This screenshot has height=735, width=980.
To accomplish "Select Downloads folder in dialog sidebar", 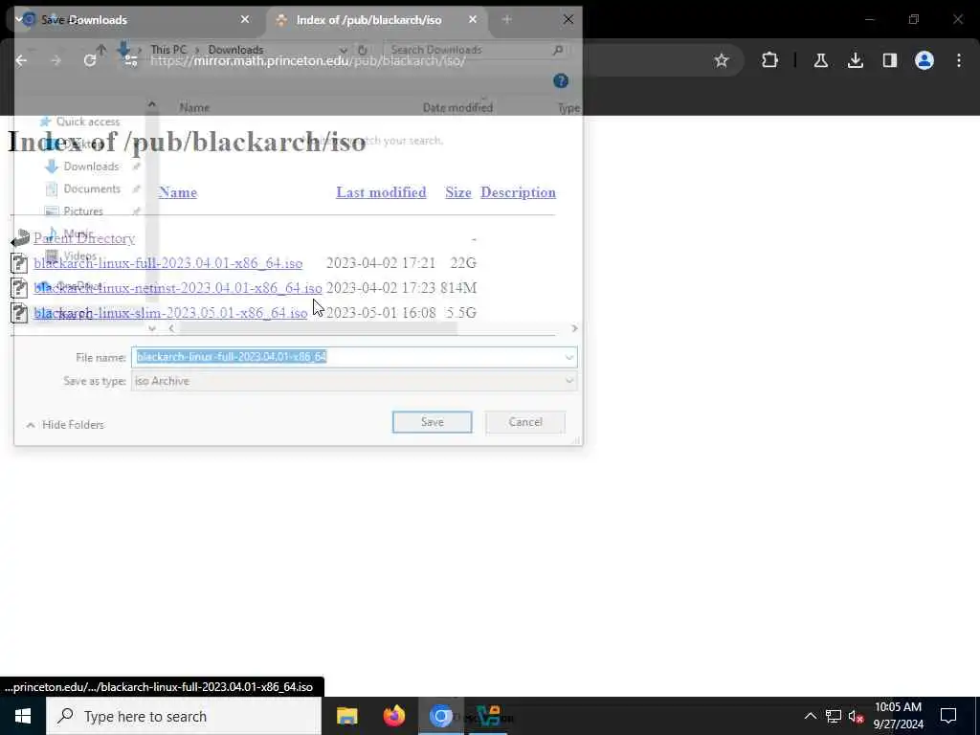I will tap(91, 167).
